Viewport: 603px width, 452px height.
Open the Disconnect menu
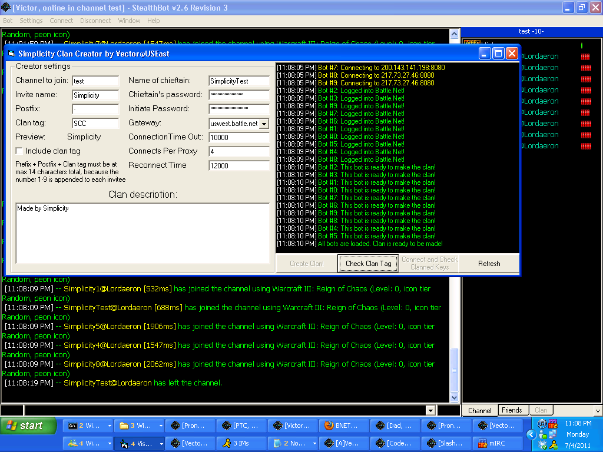click(x=95, y=21)
